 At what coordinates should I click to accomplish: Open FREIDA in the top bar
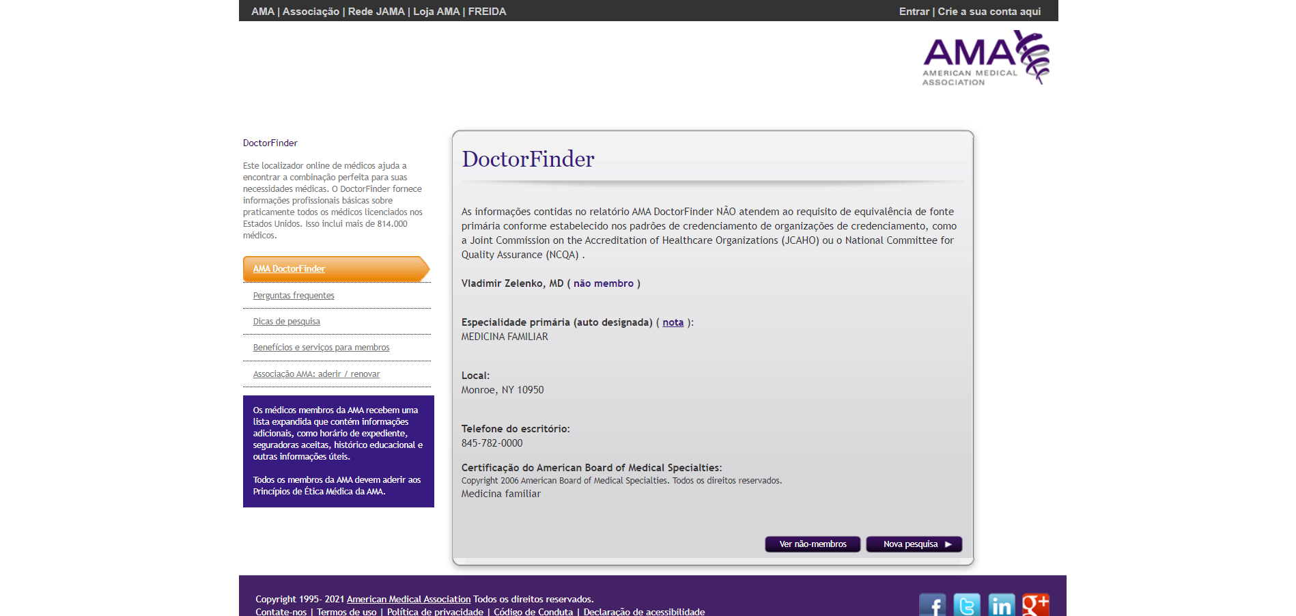tap(488, 12)
